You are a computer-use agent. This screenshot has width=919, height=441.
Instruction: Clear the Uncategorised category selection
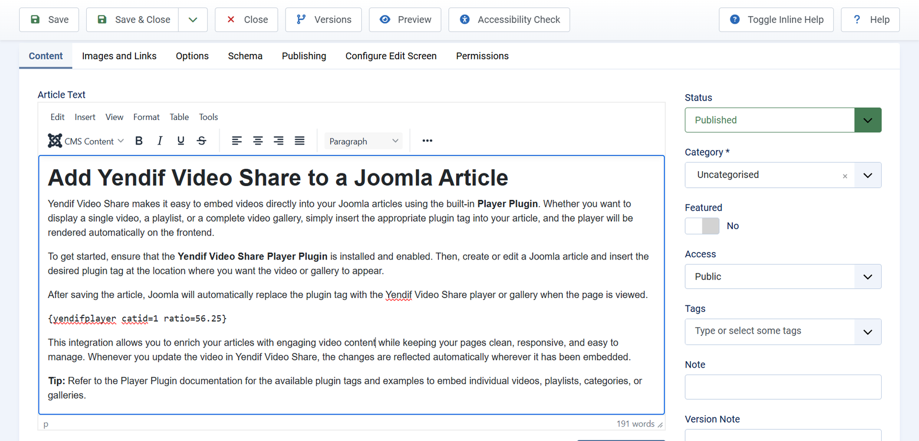point(845,176)
